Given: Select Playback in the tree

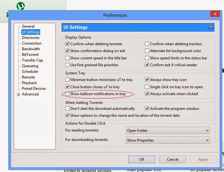Looking at the screenshot, I should 29,83.
